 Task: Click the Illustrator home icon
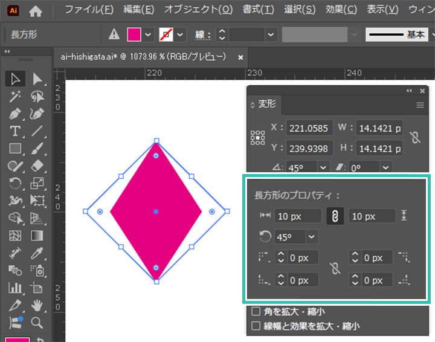36,10
